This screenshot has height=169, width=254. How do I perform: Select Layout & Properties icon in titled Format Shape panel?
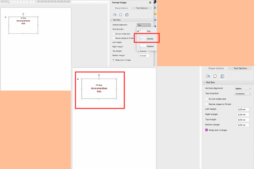click(x=127, y=15)
